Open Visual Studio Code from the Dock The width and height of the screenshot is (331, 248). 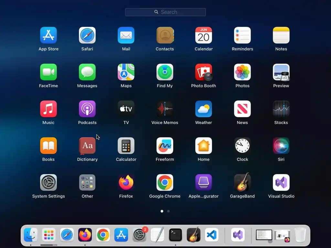click(212, 235)
